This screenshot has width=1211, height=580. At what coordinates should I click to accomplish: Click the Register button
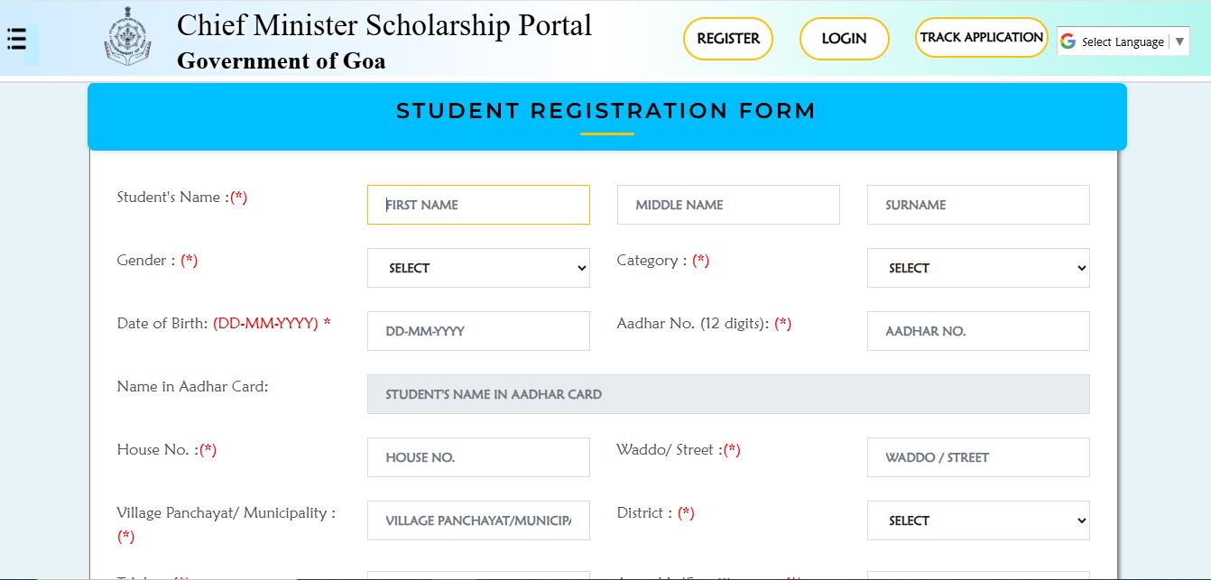728,39
